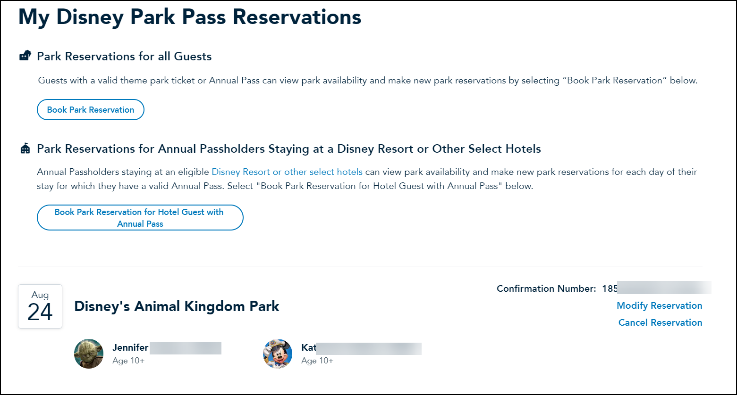Click Kat's Age 10+ label
The image size is (737, 395).
[317, 360]
